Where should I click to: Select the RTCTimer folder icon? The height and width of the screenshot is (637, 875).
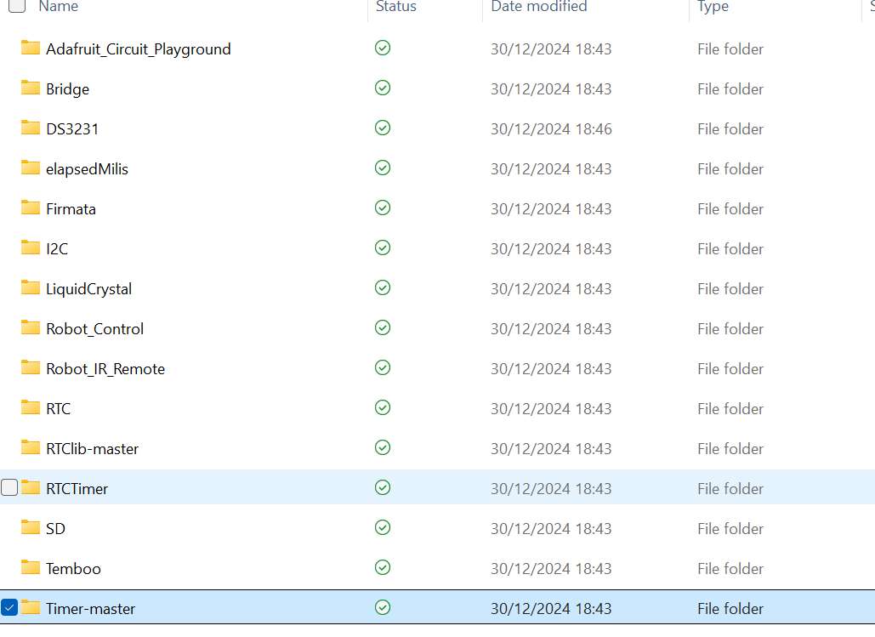click(x=30, y=488)
